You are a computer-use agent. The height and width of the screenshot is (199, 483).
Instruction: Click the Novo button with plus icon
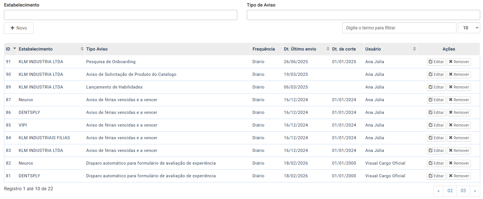pyautogui.click(x=19, y=28)
